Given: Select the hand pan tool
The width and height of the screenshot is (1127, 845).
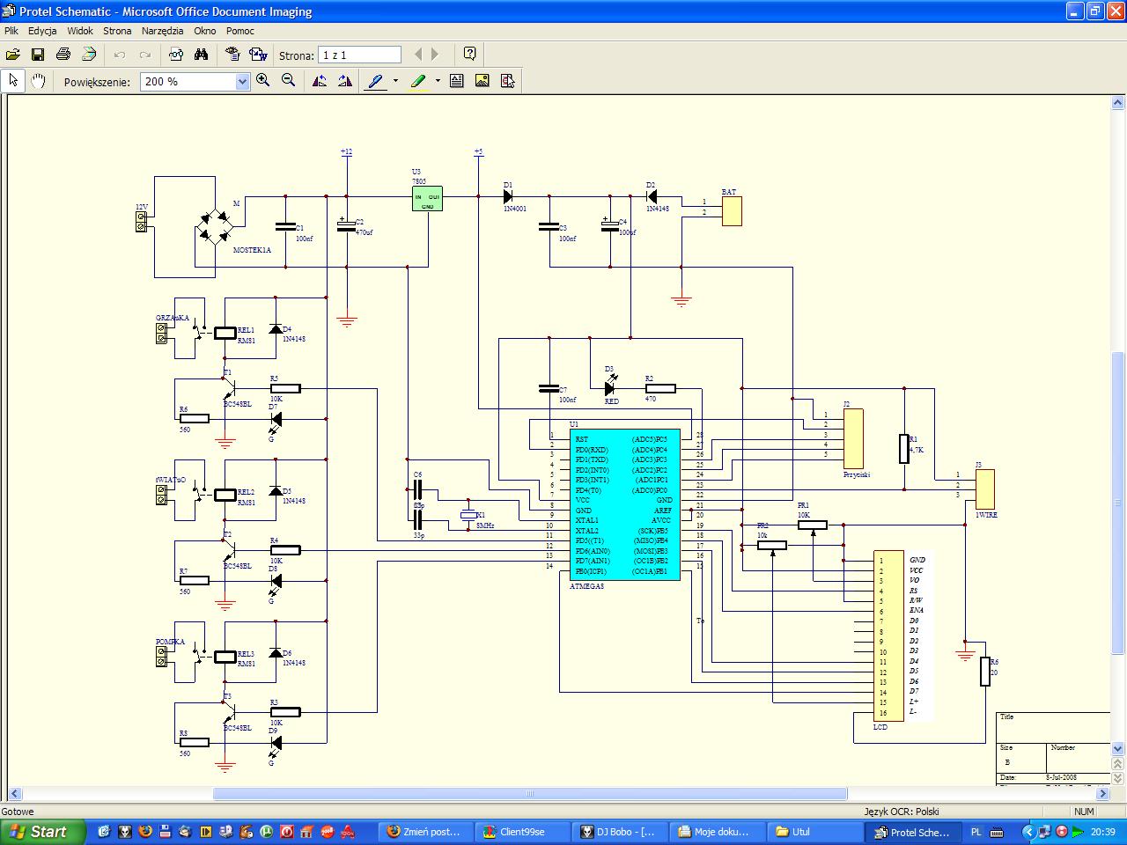Looking at the screenshot, I should pyautogui.click(x=38, y=81).
